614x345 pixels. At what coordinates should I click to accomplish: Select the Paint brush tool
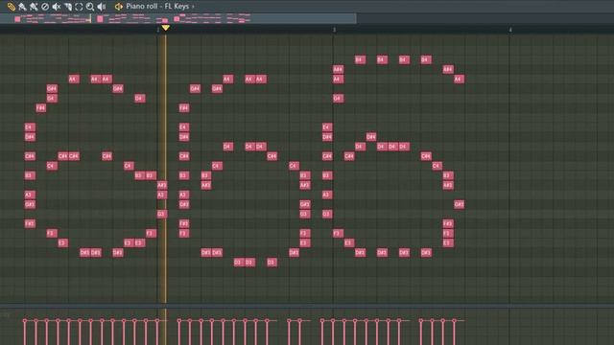pyautogui.click(x=22, y=7)
